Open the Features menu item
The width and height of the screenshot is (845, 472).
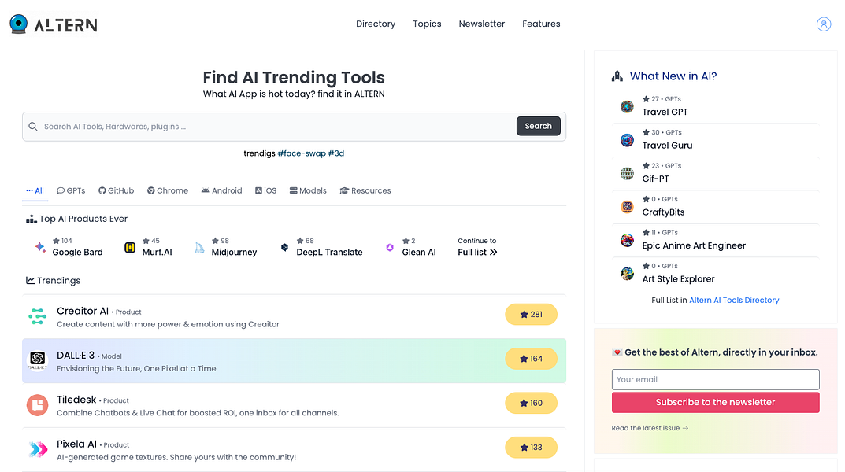point(541,24)
